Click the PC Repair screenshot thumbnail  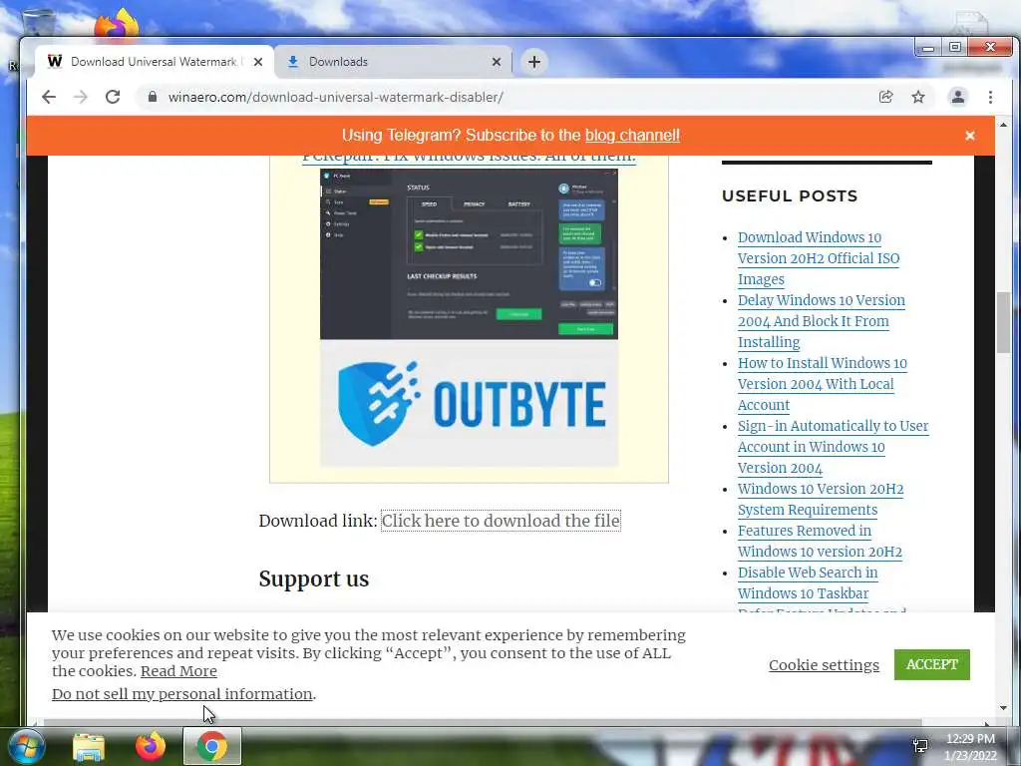tap(469, 254)
